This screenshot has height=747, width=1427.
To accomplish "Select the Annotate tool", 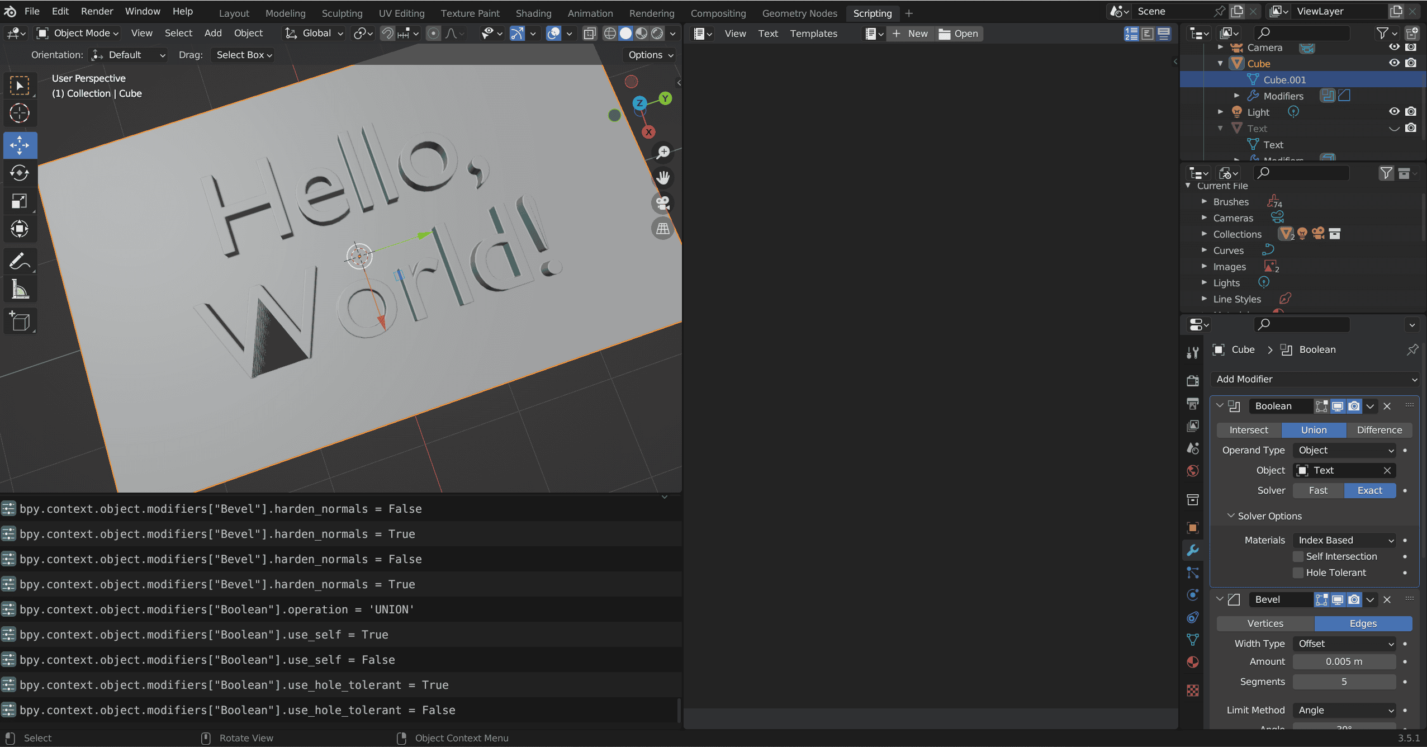I will [x=20, y=261].
